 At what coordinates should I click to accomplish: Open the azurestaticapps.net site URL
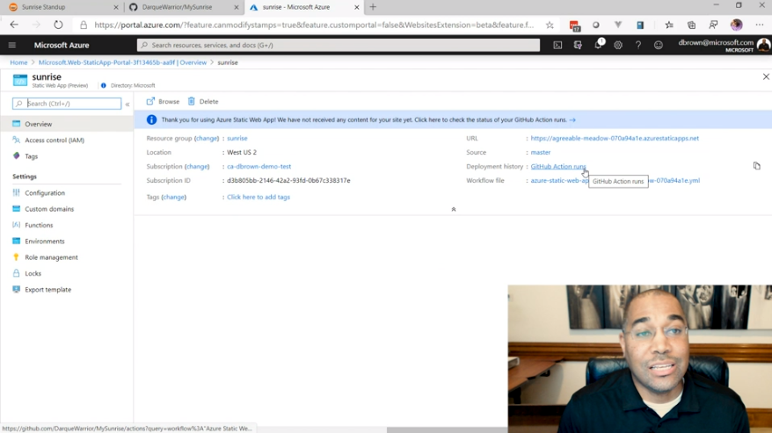point(615,138)
